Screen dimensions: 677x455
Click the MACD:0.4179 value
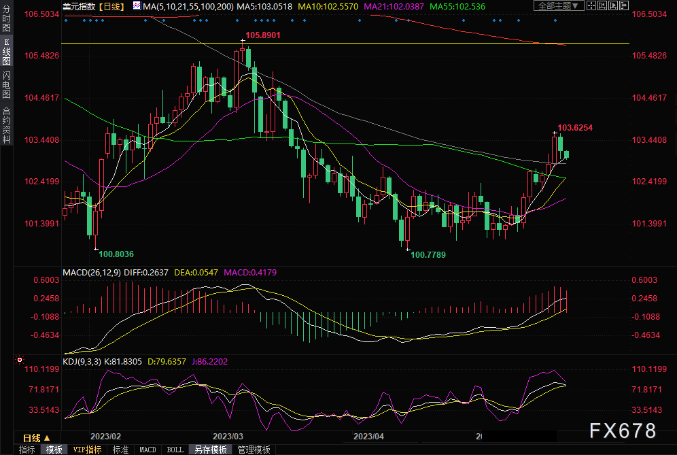250,273
